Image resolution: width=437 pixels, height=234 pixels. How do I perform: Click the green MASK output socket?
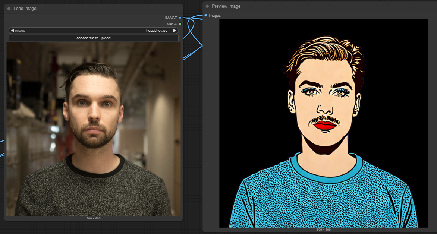pyautogui.click(x=180, y=24)
